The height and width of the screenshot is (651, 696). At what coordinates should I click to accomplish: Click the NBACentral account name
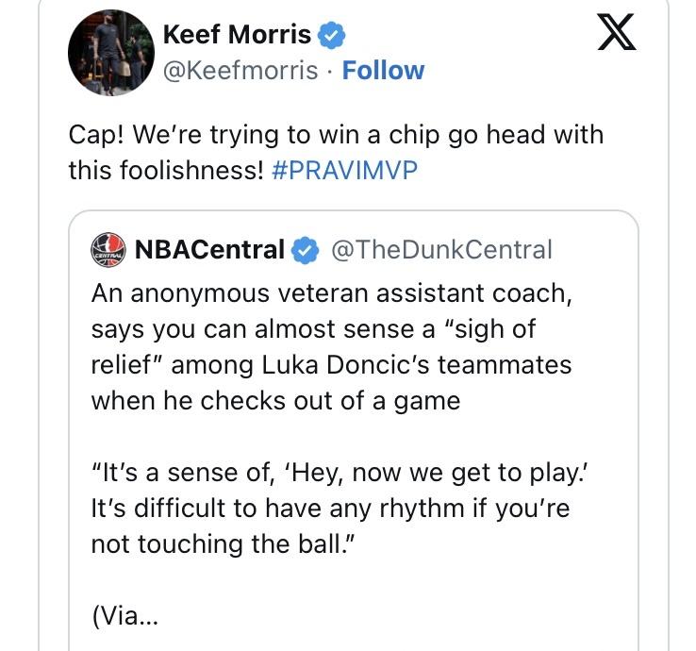(x=209, y=250)
